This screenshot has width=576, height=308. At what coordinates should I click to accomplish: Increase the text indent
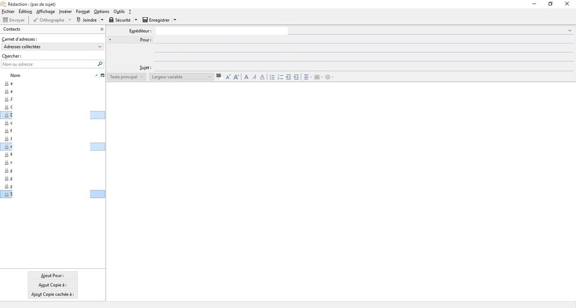(x=297, y=77)
